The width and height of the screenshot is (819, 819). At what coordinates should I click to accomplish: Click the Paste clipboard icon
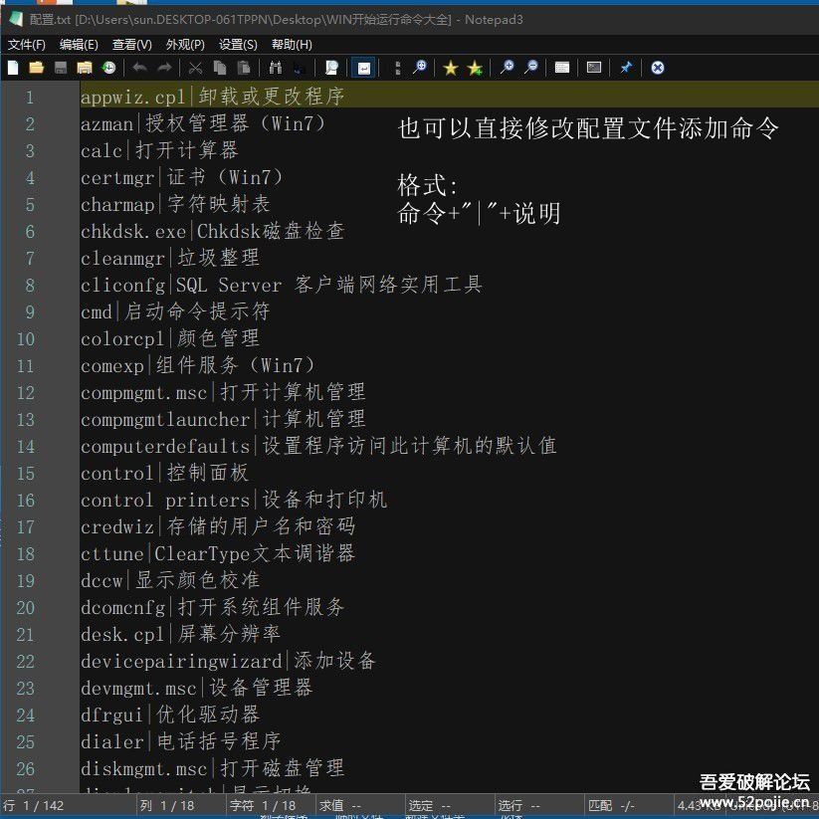point(244,68)
